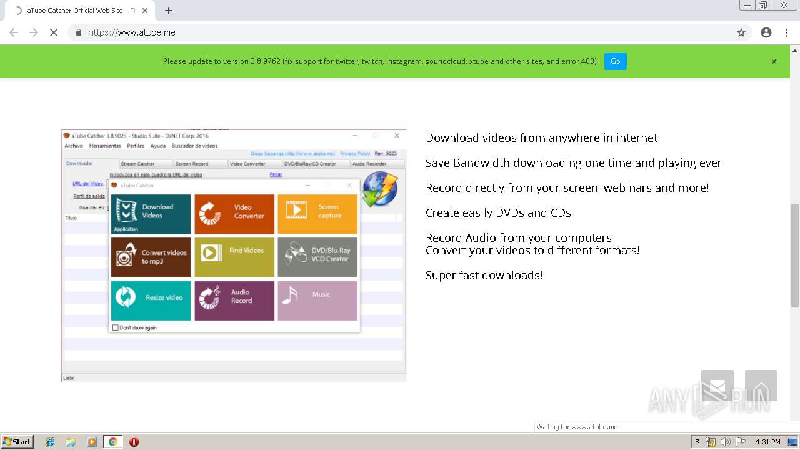Open Windows Explorer folder from taskbar

click(71, 442)
